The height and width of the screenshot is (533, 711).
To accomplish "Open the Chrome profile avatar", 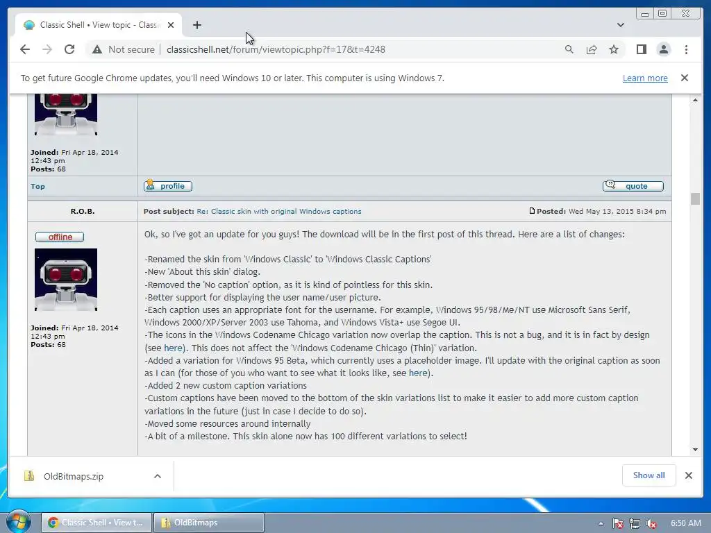I will pos(663,49).
